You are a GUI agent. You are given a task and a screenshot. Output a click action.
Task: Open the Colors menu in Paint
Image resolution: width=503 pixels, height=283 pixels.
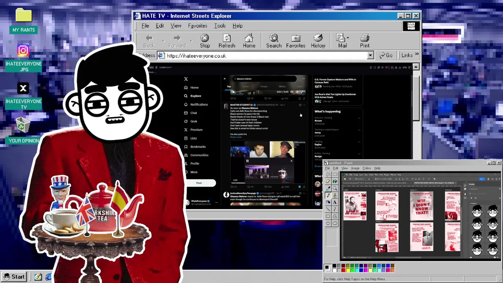coord(367,168)
